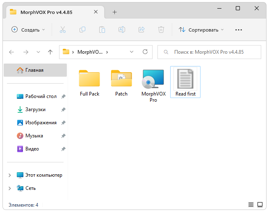Click the pin next to Изображения
This screenshot has height=212, width=269.
click(64, 123)
